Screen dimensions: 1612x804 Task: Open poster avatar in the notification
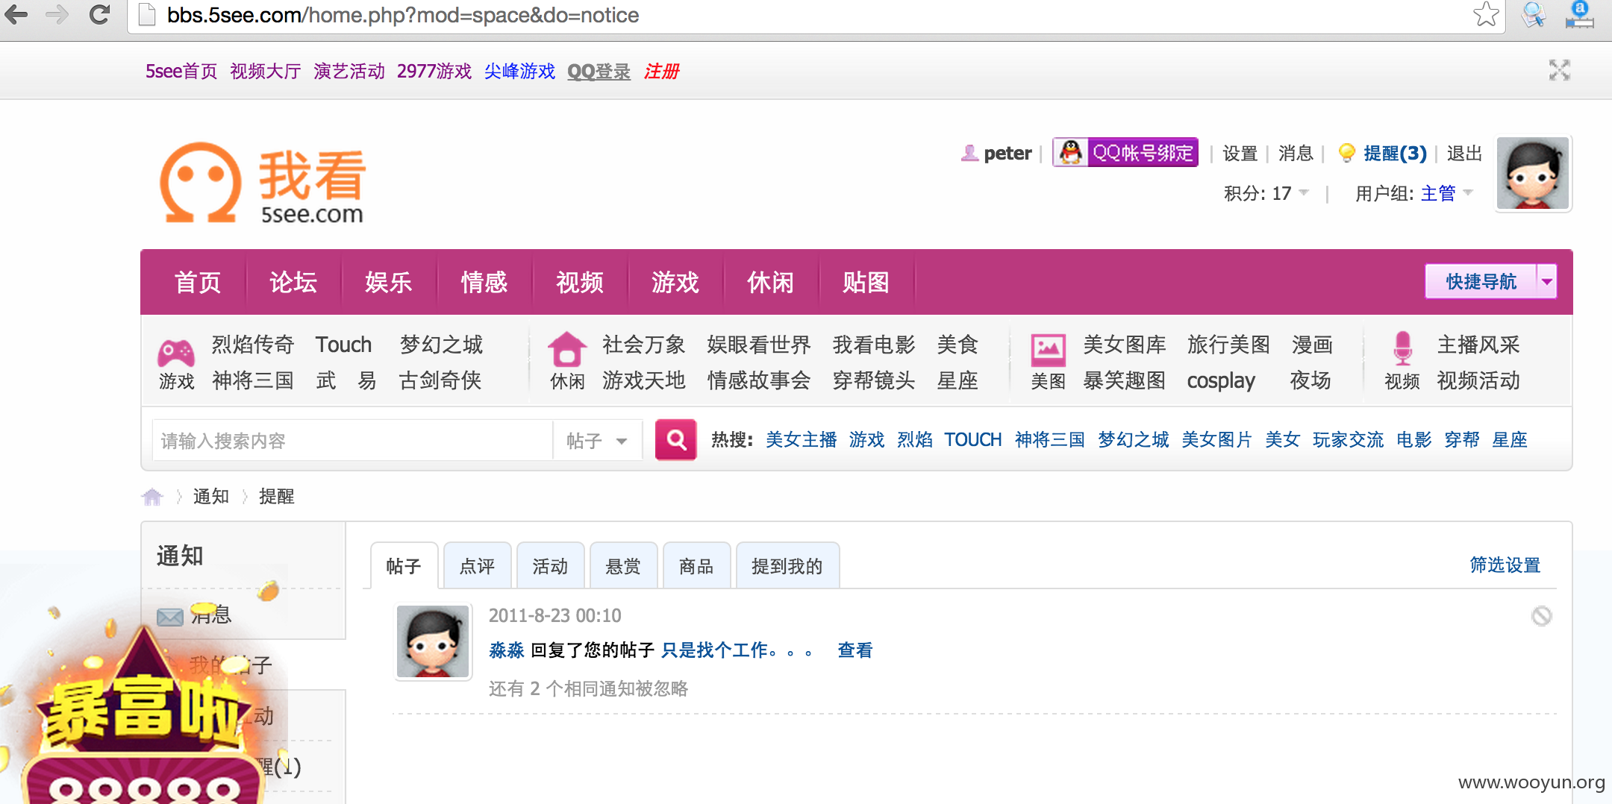[433, 641]
